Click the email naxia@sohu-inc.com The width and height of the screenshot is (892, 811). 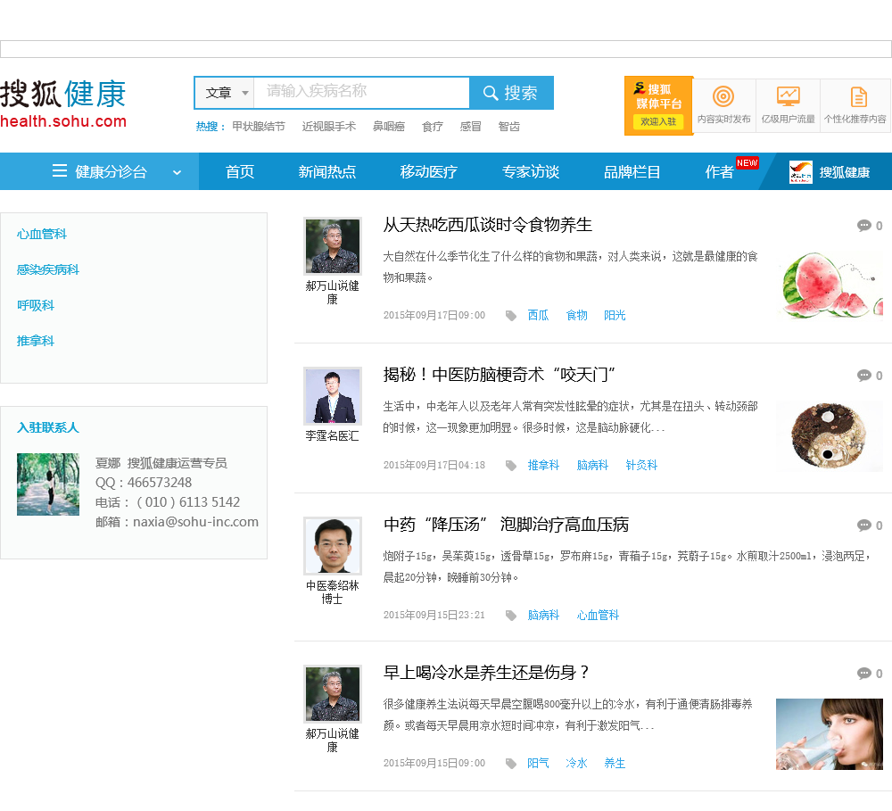click(195, 522)
